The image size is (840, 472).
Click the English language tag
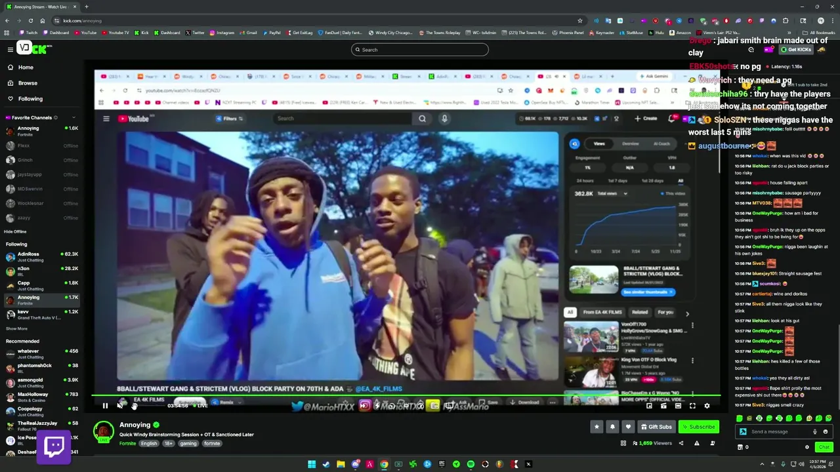(149, 443)
